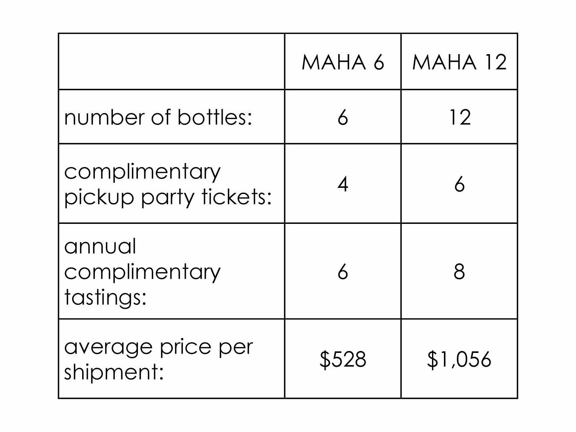Select the MAHA 6 bottles value 6

tap(343, 117)
